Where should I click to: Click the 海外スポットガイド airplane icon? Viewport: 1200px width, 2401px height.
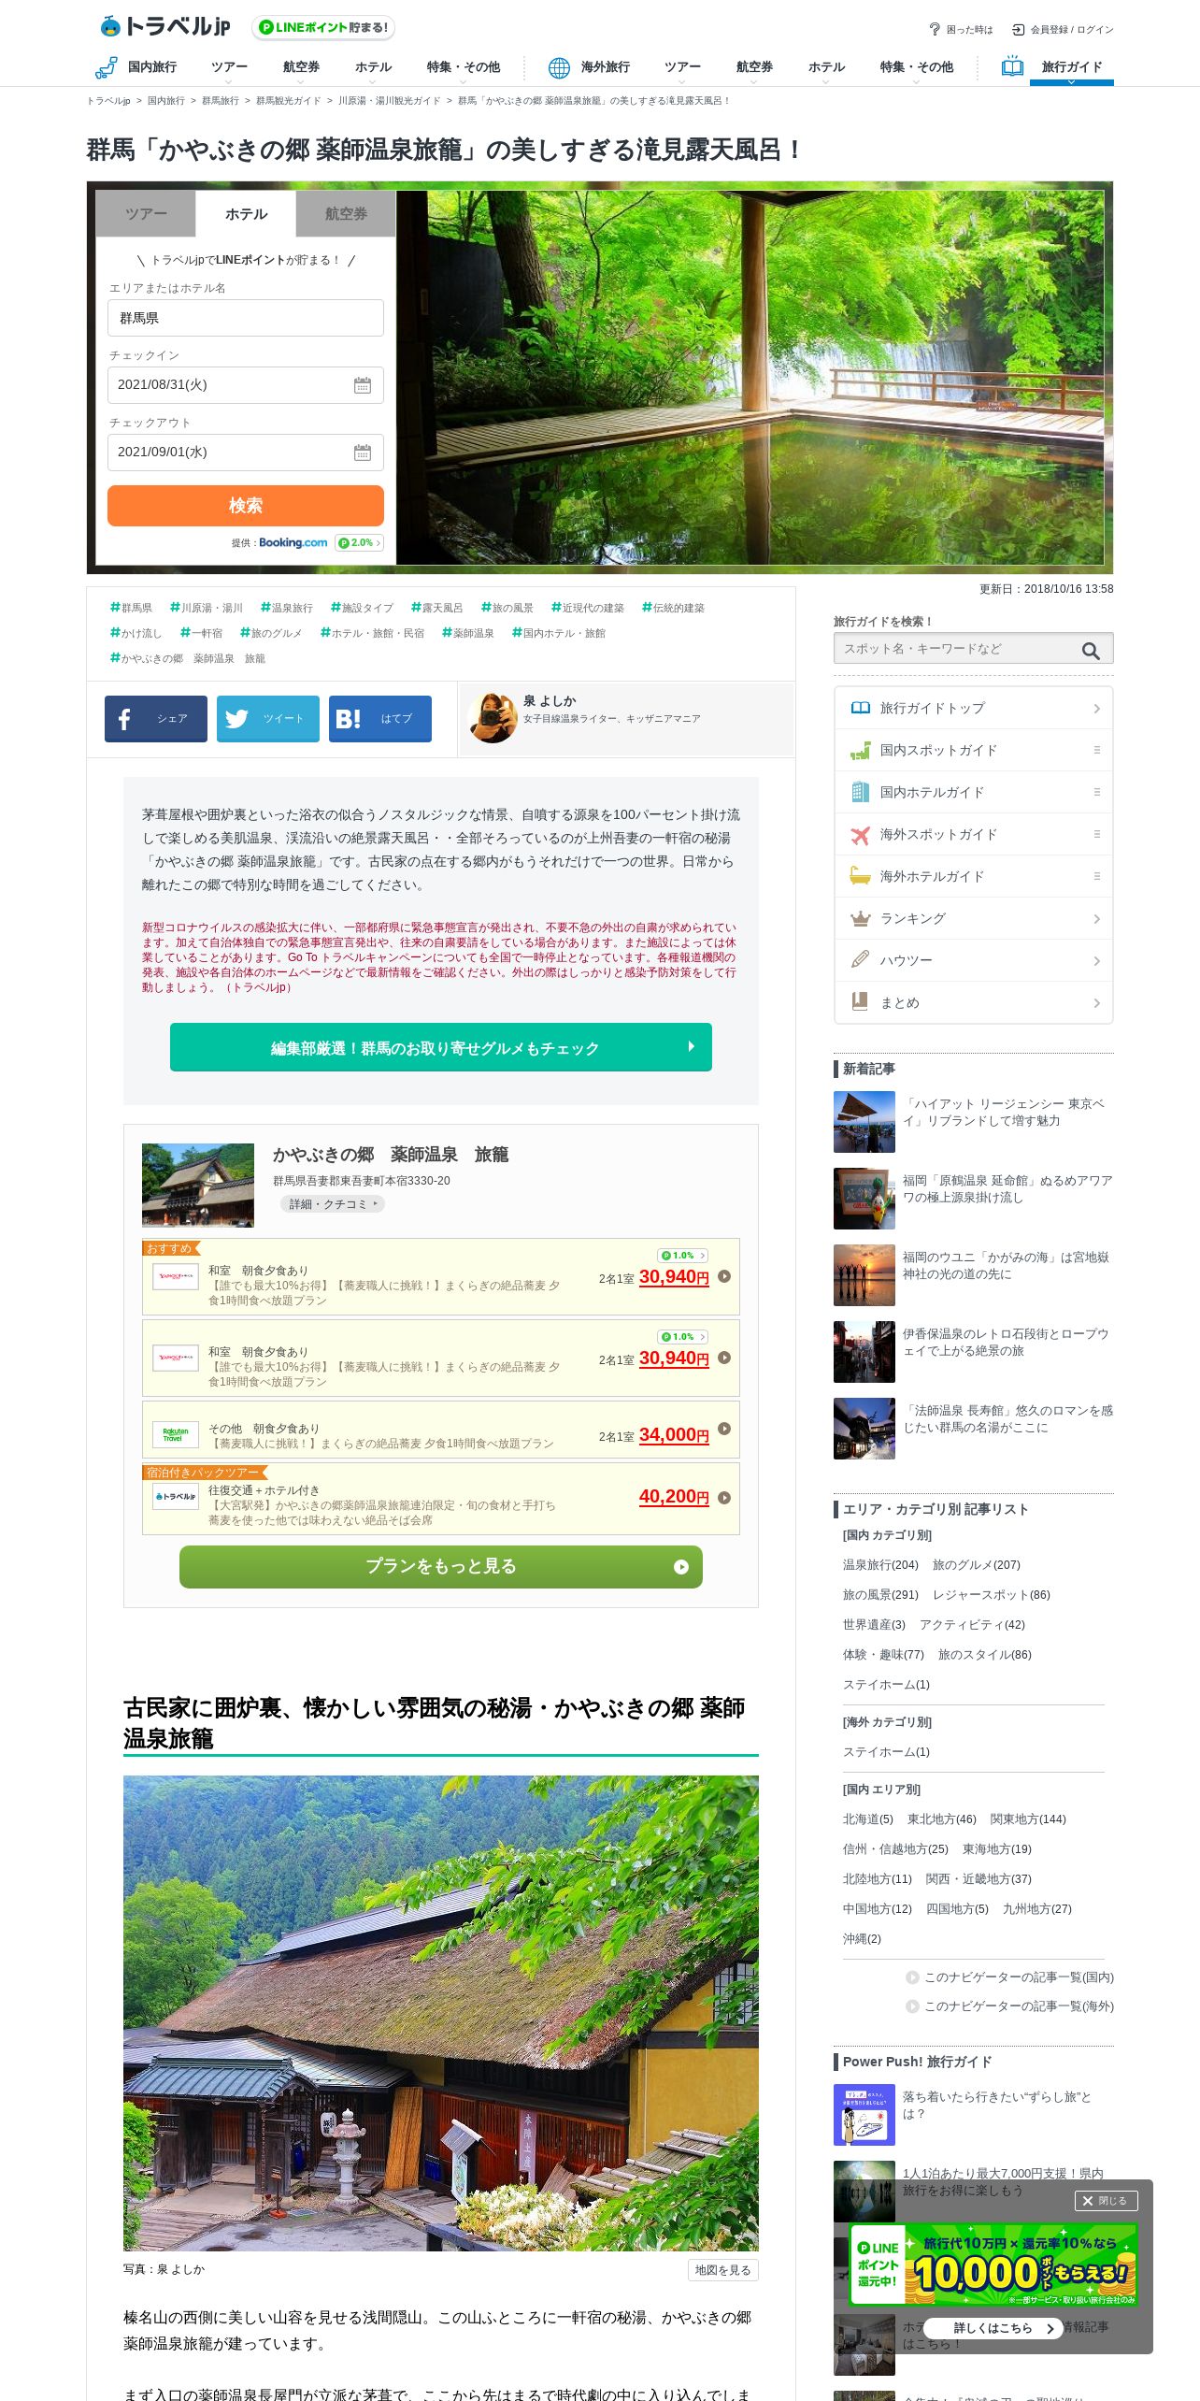861,834
